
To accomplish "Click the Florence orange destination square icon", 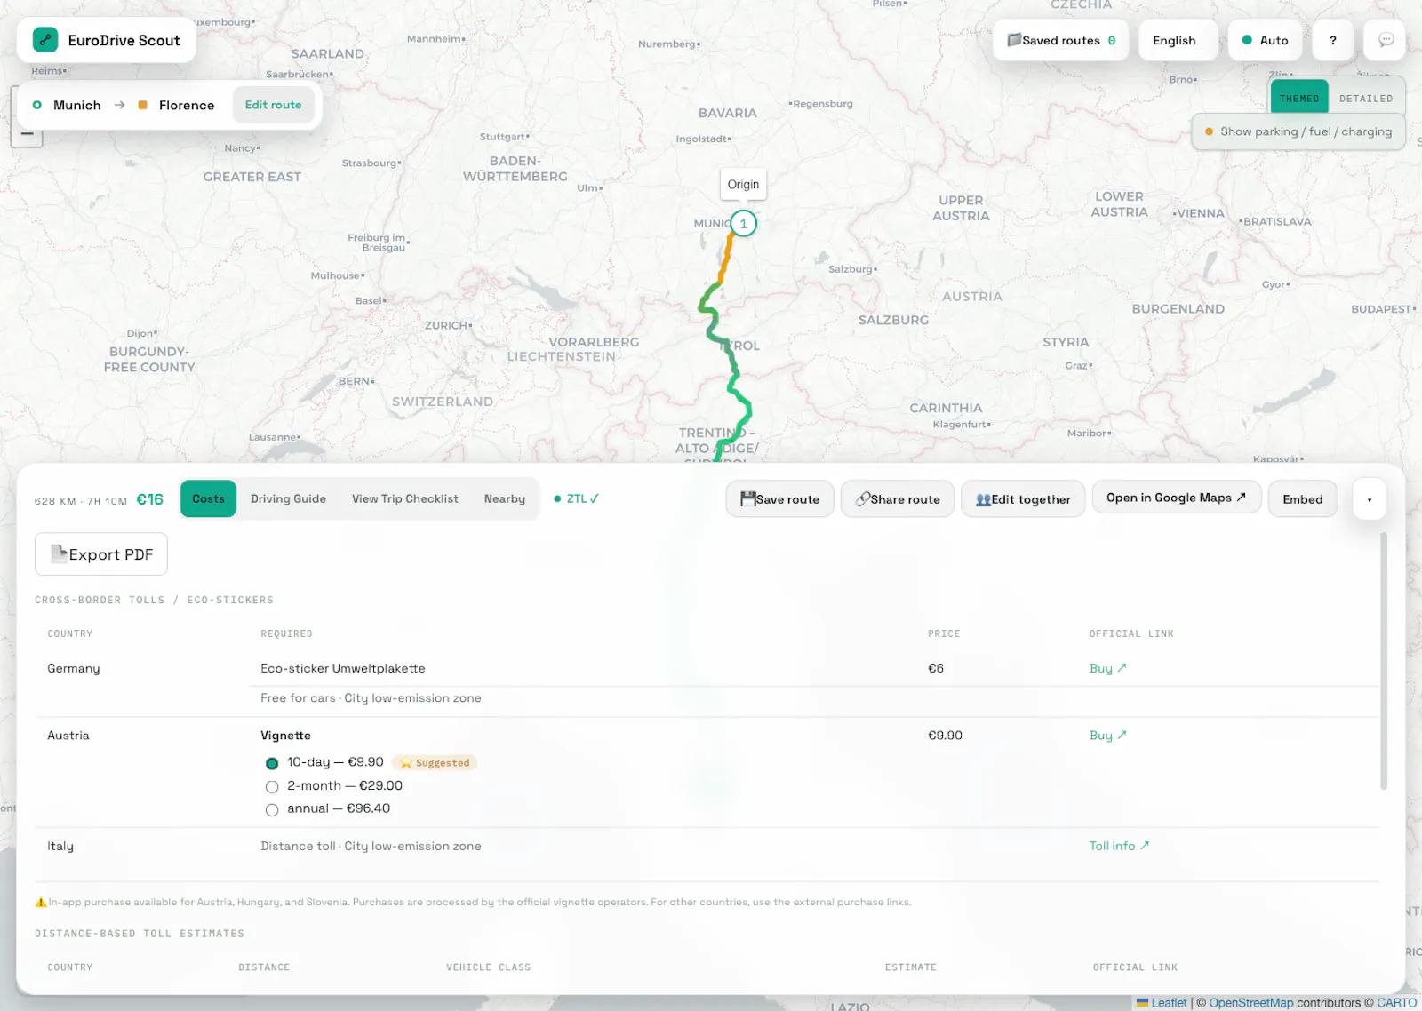I will point(142,105).
